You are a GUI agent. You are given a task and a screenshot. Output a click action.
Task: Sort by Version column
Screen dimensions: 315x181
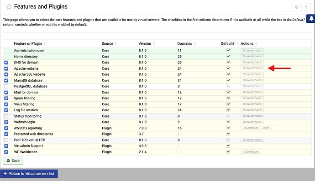click(147, 43)
